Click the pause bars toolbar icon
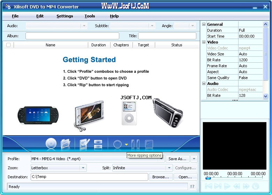The image size is (272, 195). [136, 144]
